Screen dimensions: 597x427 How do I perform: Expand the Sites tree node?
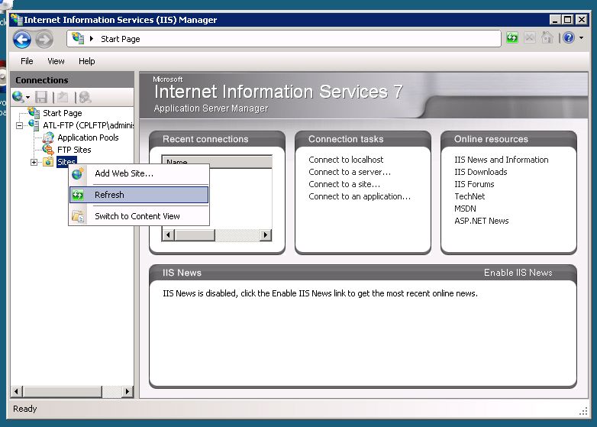point(34,162)
